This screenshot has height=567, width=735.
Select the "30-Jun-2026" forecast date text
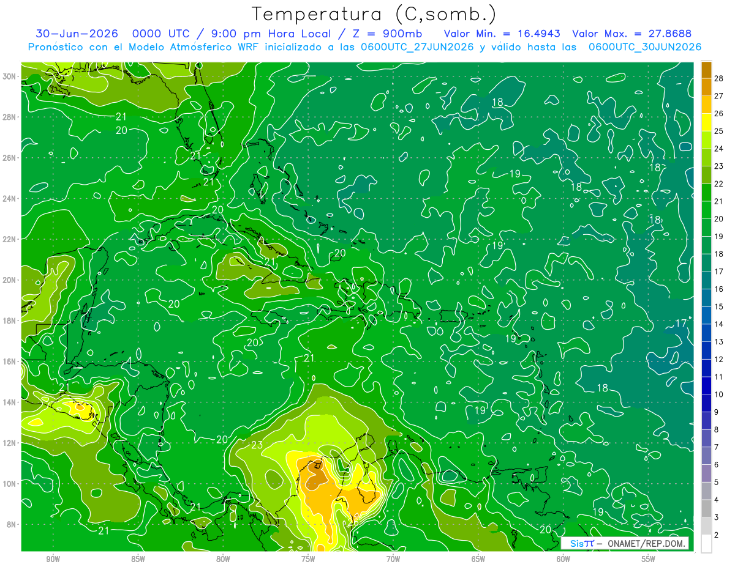click(77, 34)
